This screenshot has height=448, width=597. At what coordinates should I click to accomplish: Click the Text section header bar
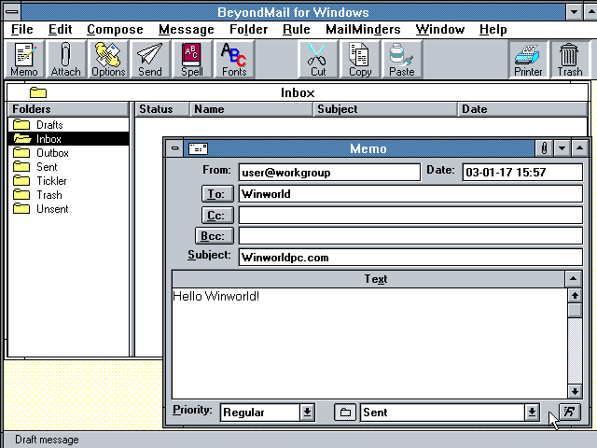[x=368, y=279]
